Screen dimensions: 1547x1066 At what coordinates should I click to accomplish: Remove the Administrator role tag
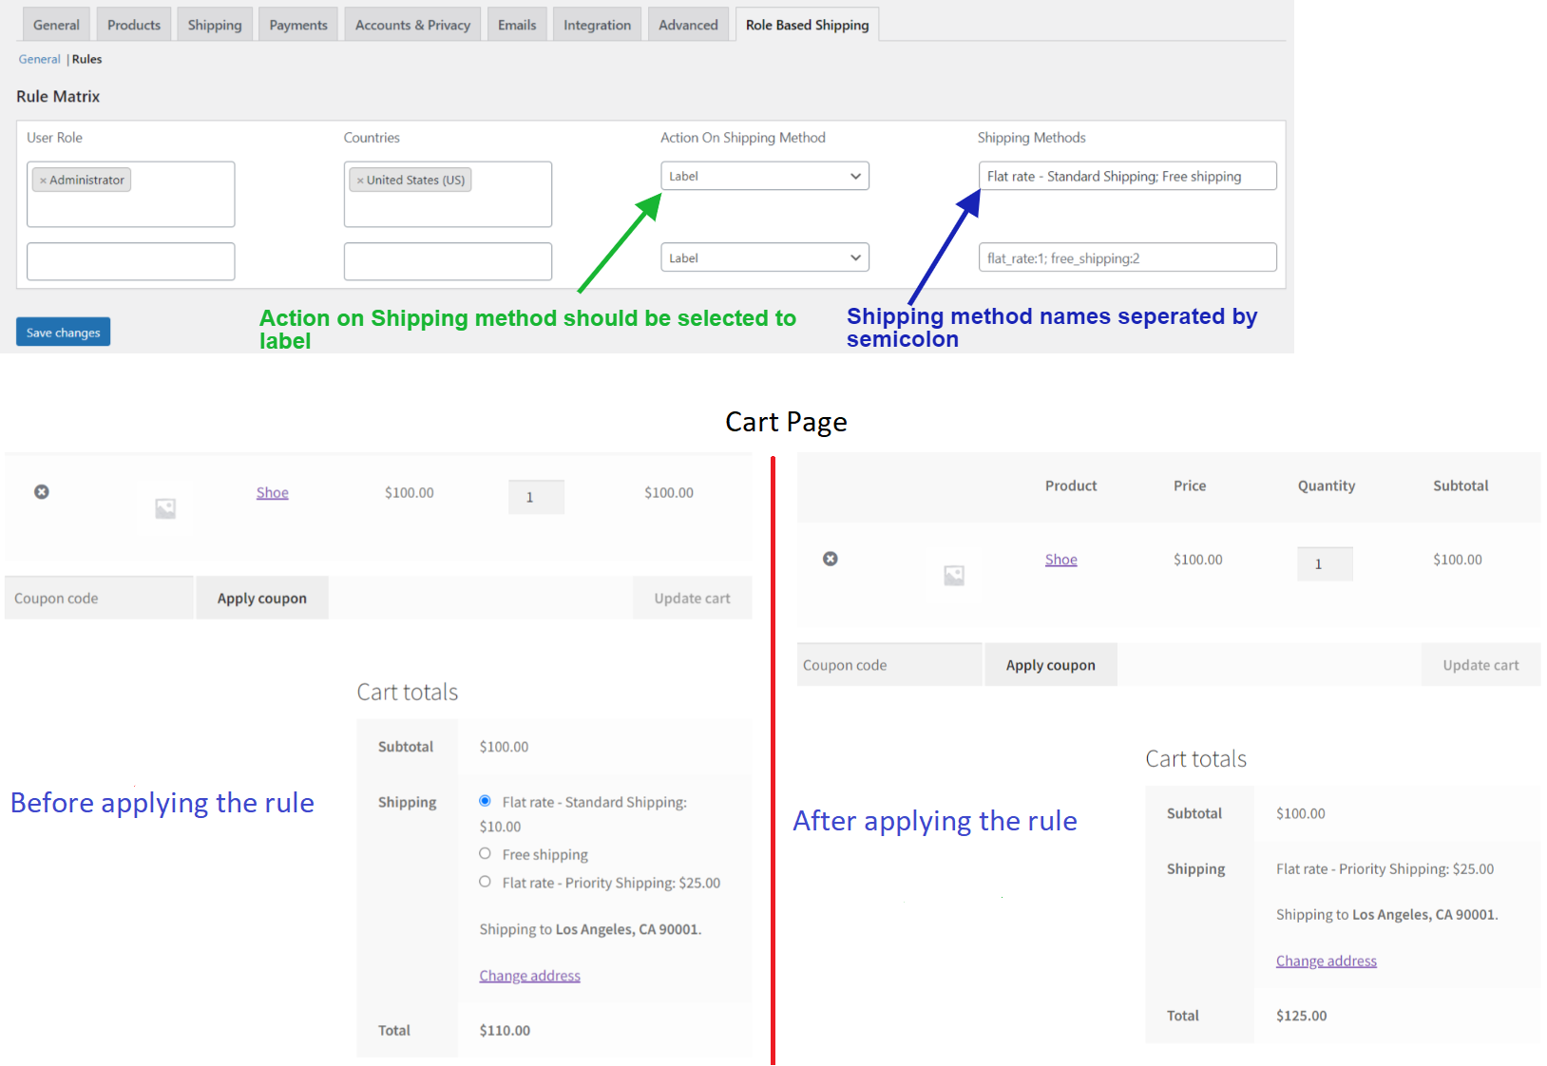click(x=43, y=181)
